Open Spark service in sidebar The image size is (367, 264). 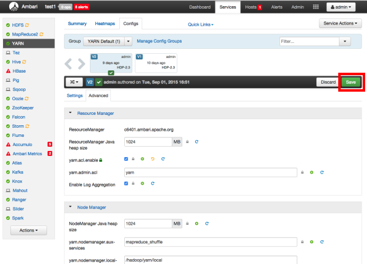(18, 218)
